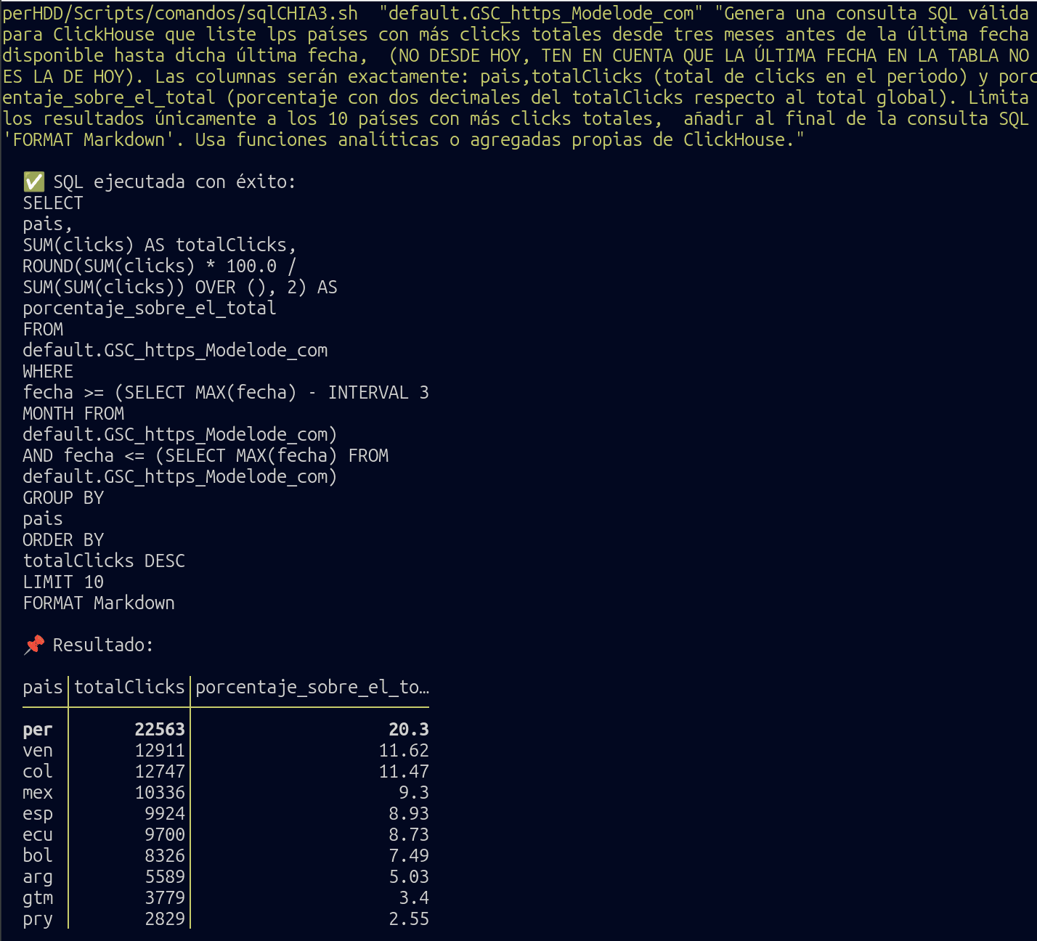Click the SELECT keyword on its own line
1037x941 pixels.
[53, 203]
